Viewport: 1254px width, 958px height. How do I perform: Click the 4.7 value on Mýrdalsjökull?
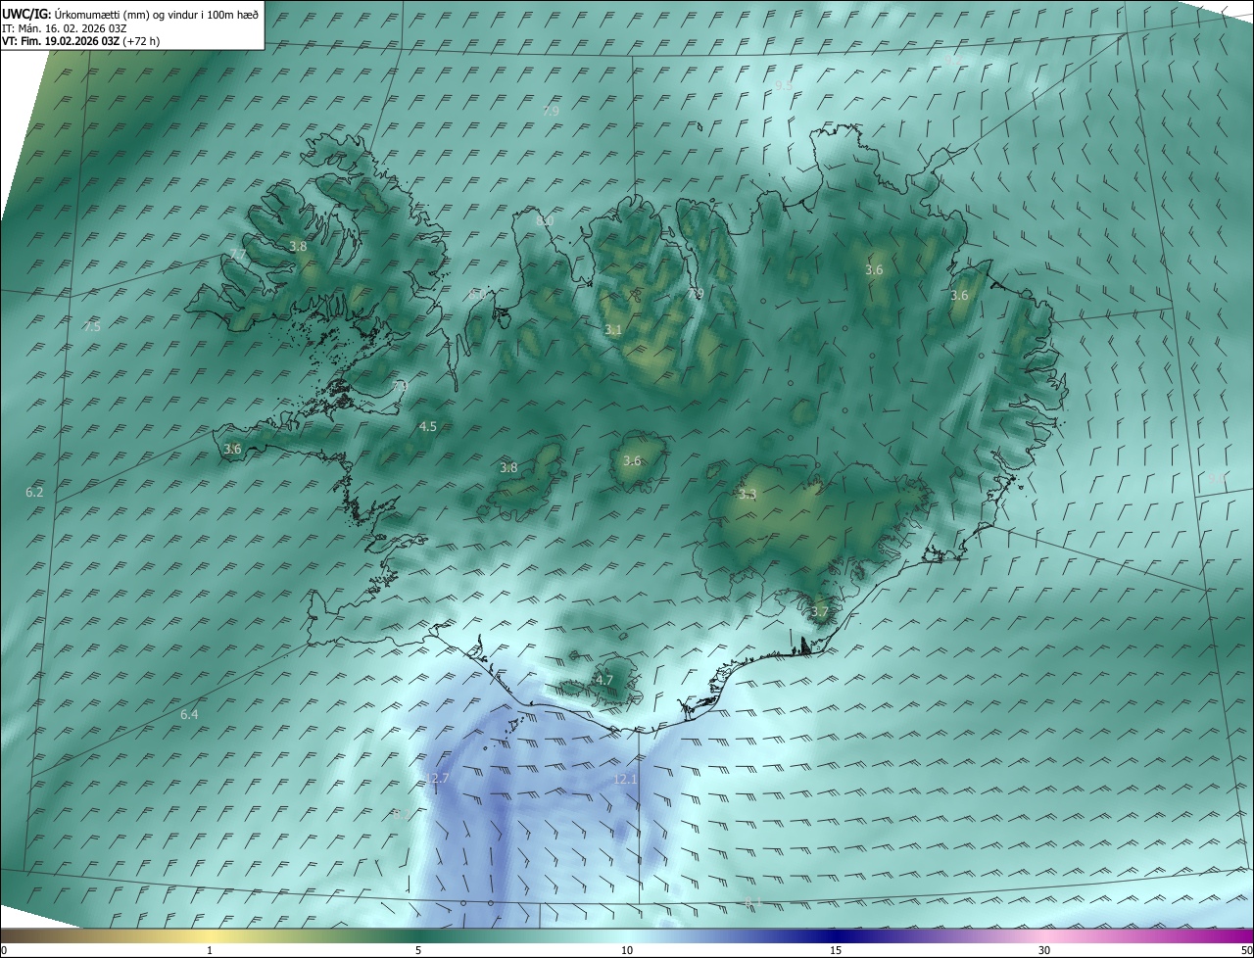click(604, 680)
